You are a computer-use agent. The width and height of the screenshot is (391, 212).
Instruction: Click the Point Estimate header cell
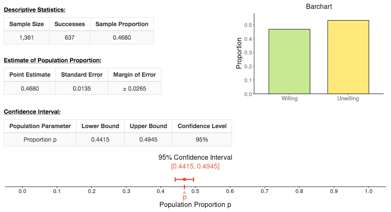30,75
